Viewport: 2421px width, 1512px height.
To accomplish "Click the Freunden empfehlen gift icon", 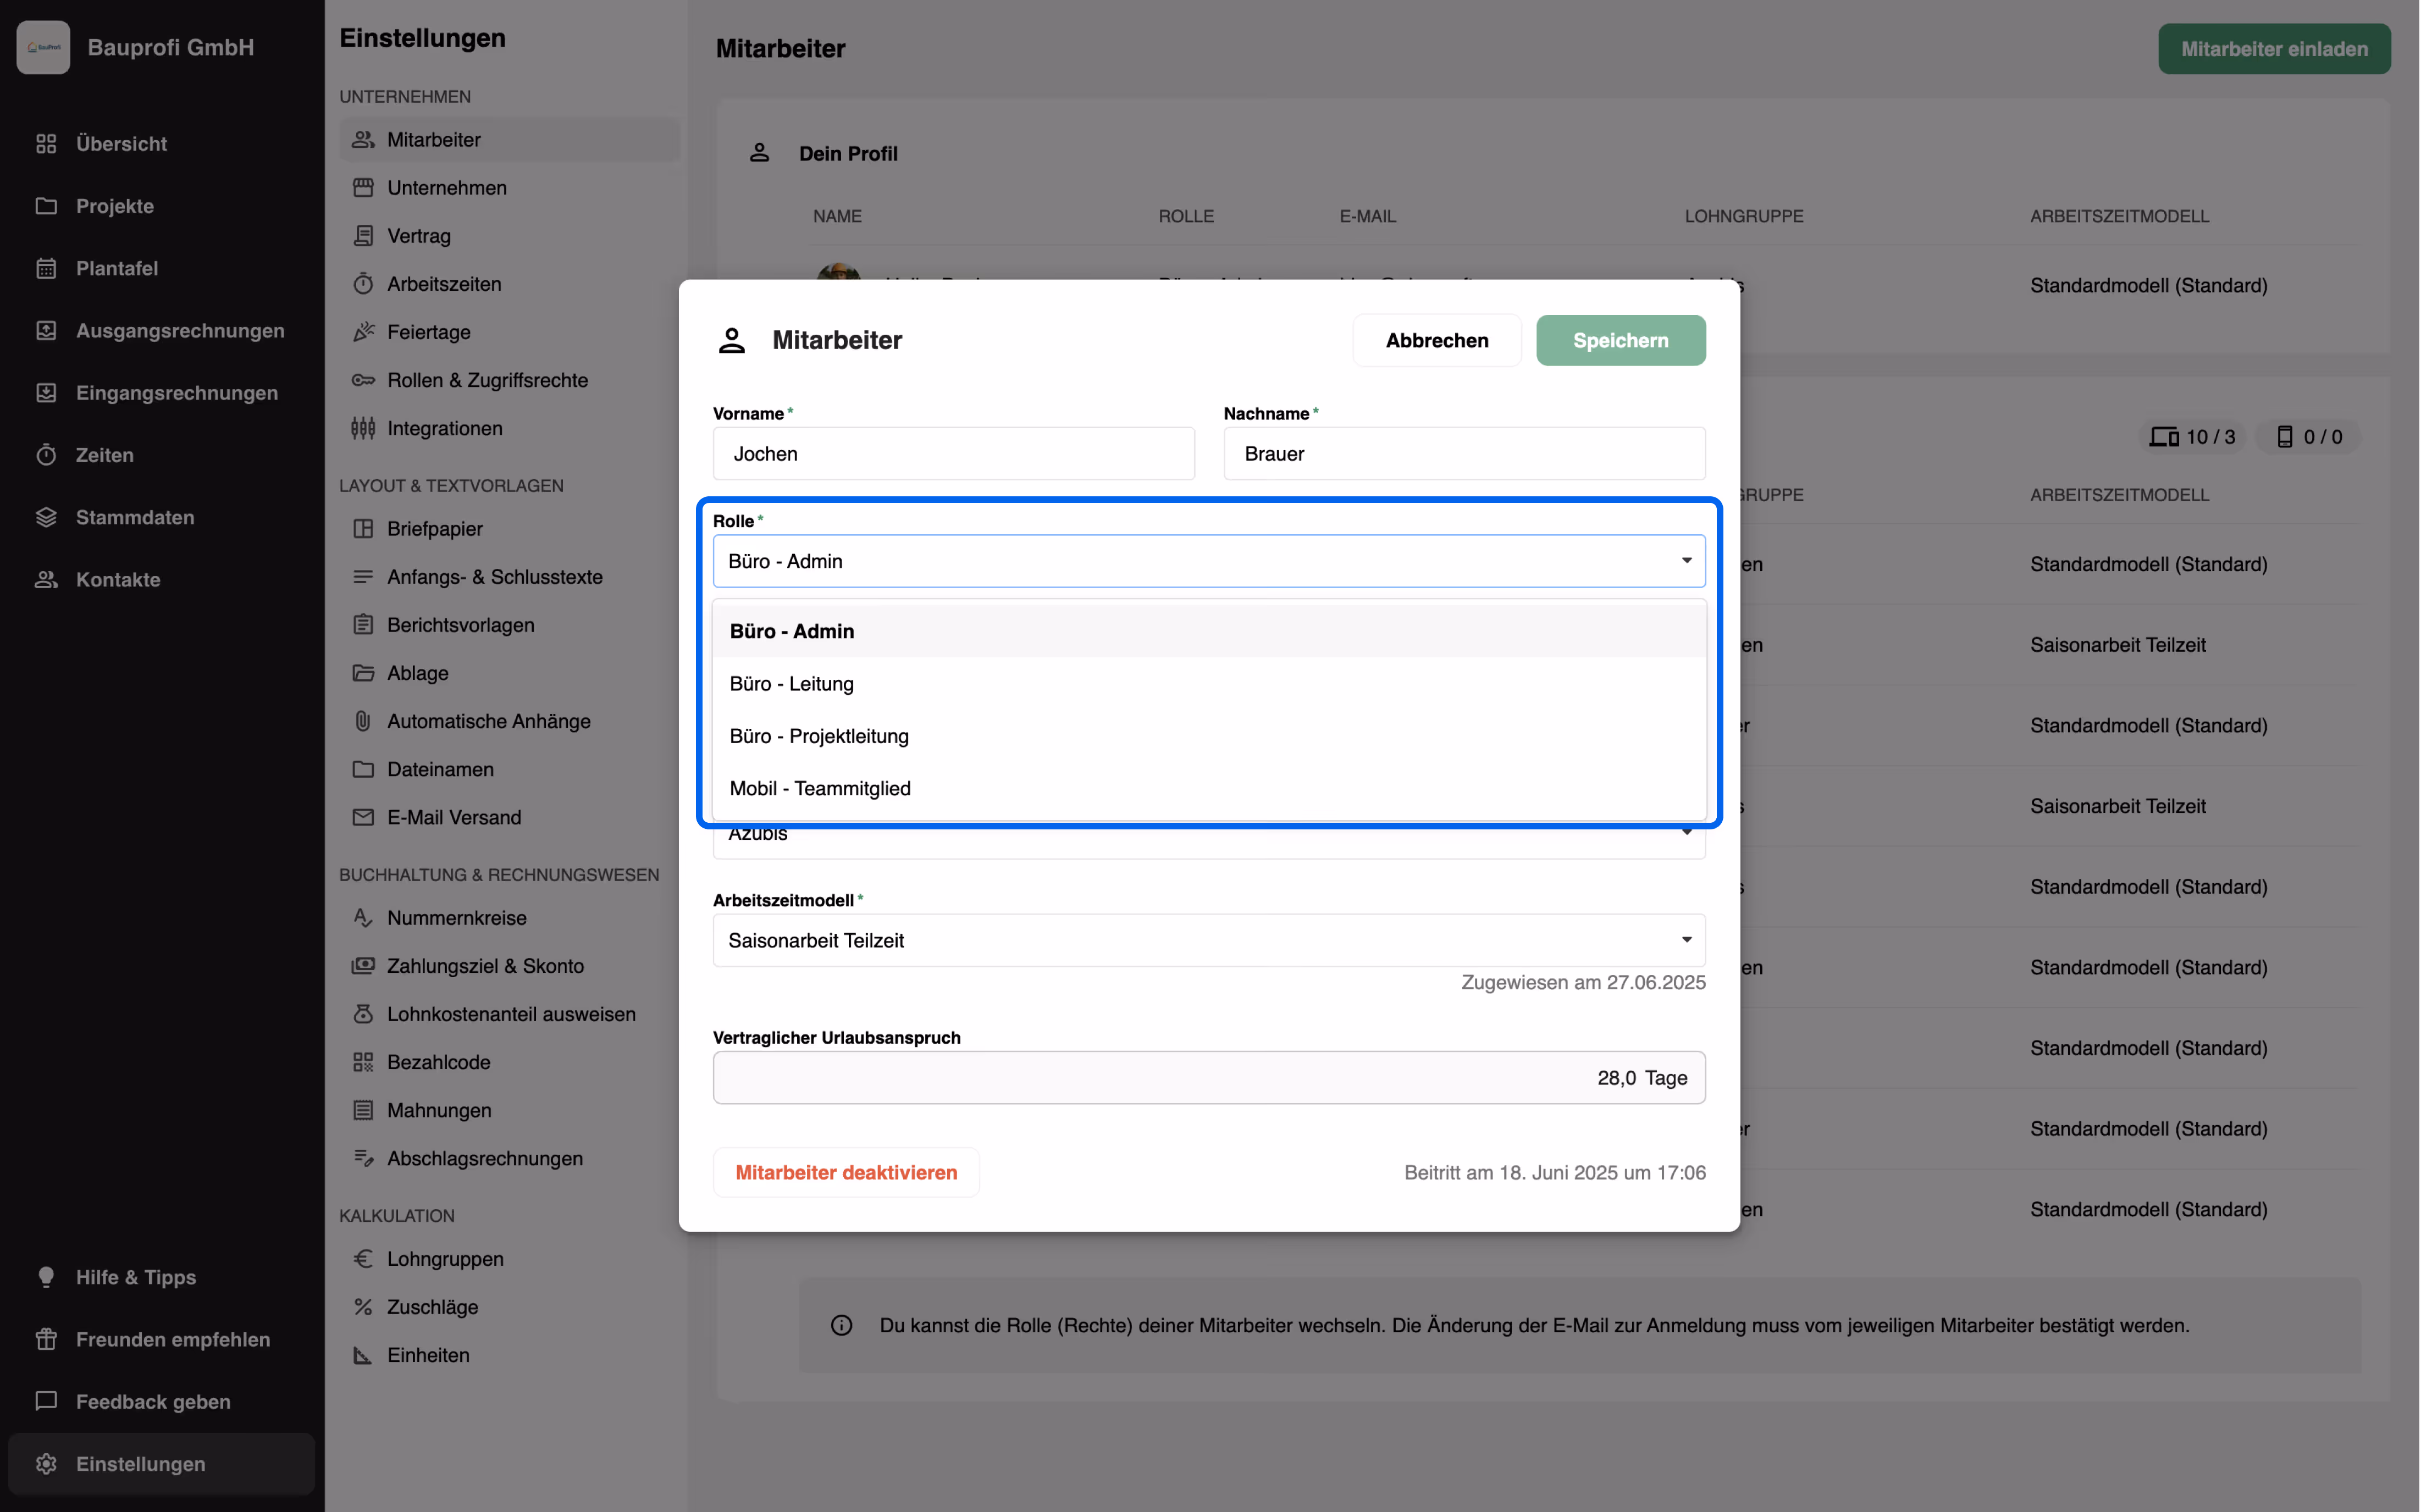I will pyautogui.click(x=46, y=1339).
